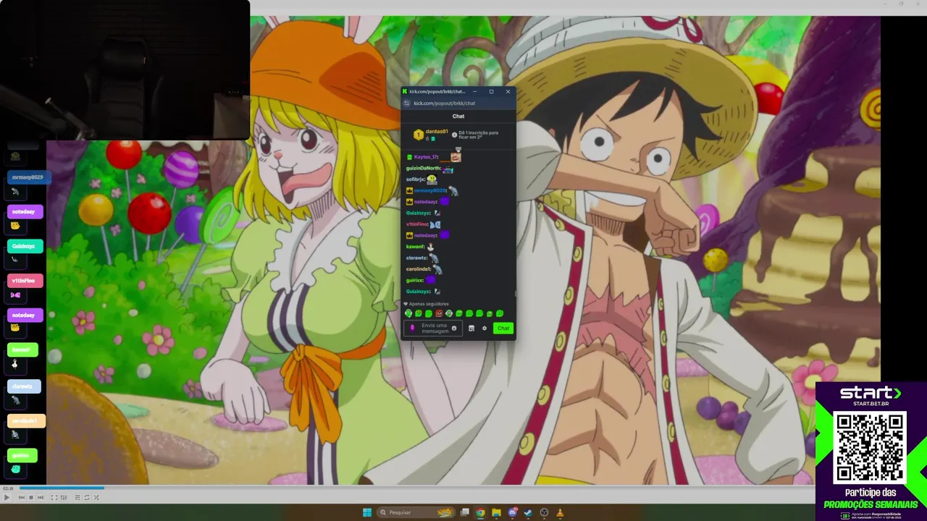Click username kawanf in chat

click(x=415, y=247)
